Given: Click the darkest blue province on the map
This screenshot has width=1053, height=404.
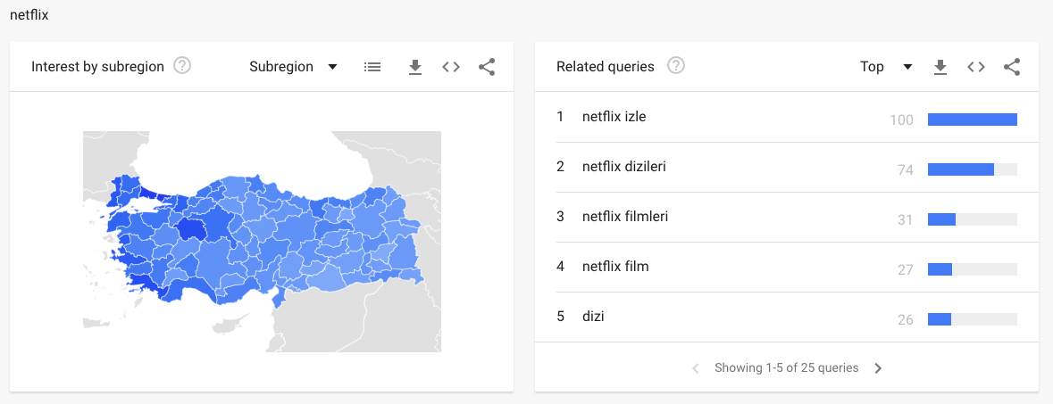Looking at the screenshot, I should 191,227.
